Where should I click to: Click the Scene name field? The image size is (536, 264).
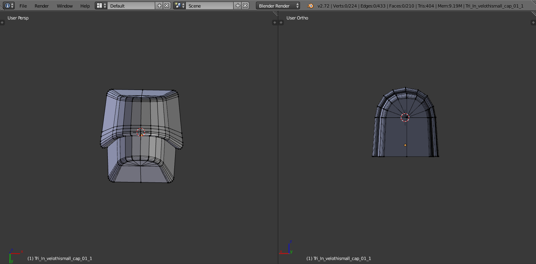coord(210,6)
